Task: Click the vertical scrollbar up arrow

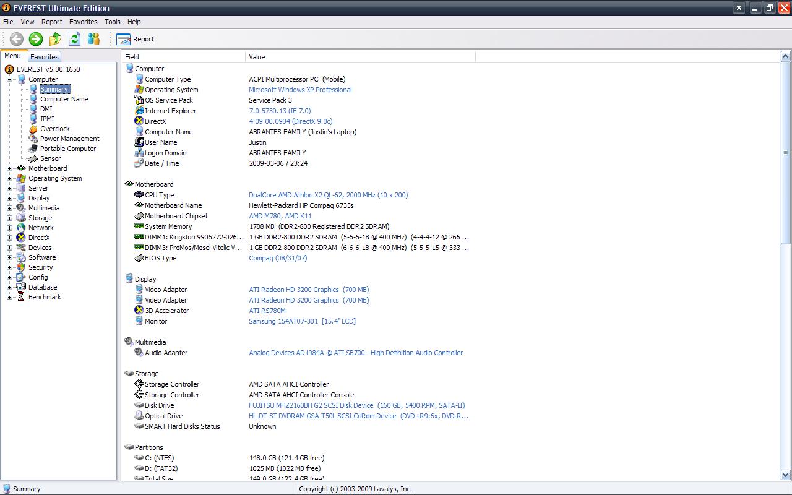Action: pyautogui.click(x=786, y=57)
